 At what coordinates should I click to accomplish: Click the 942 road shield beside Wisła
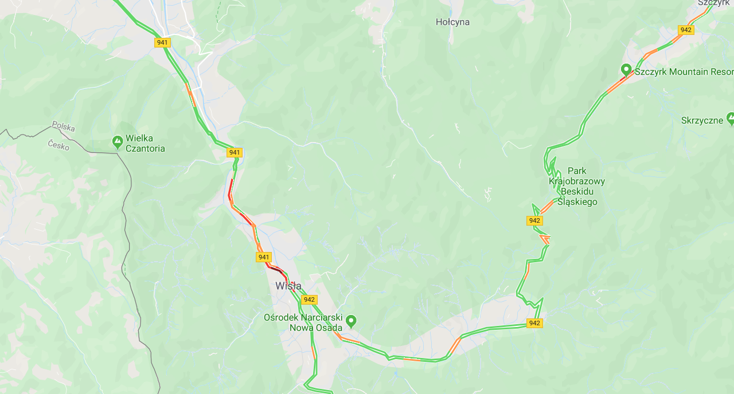click(309, 300)
